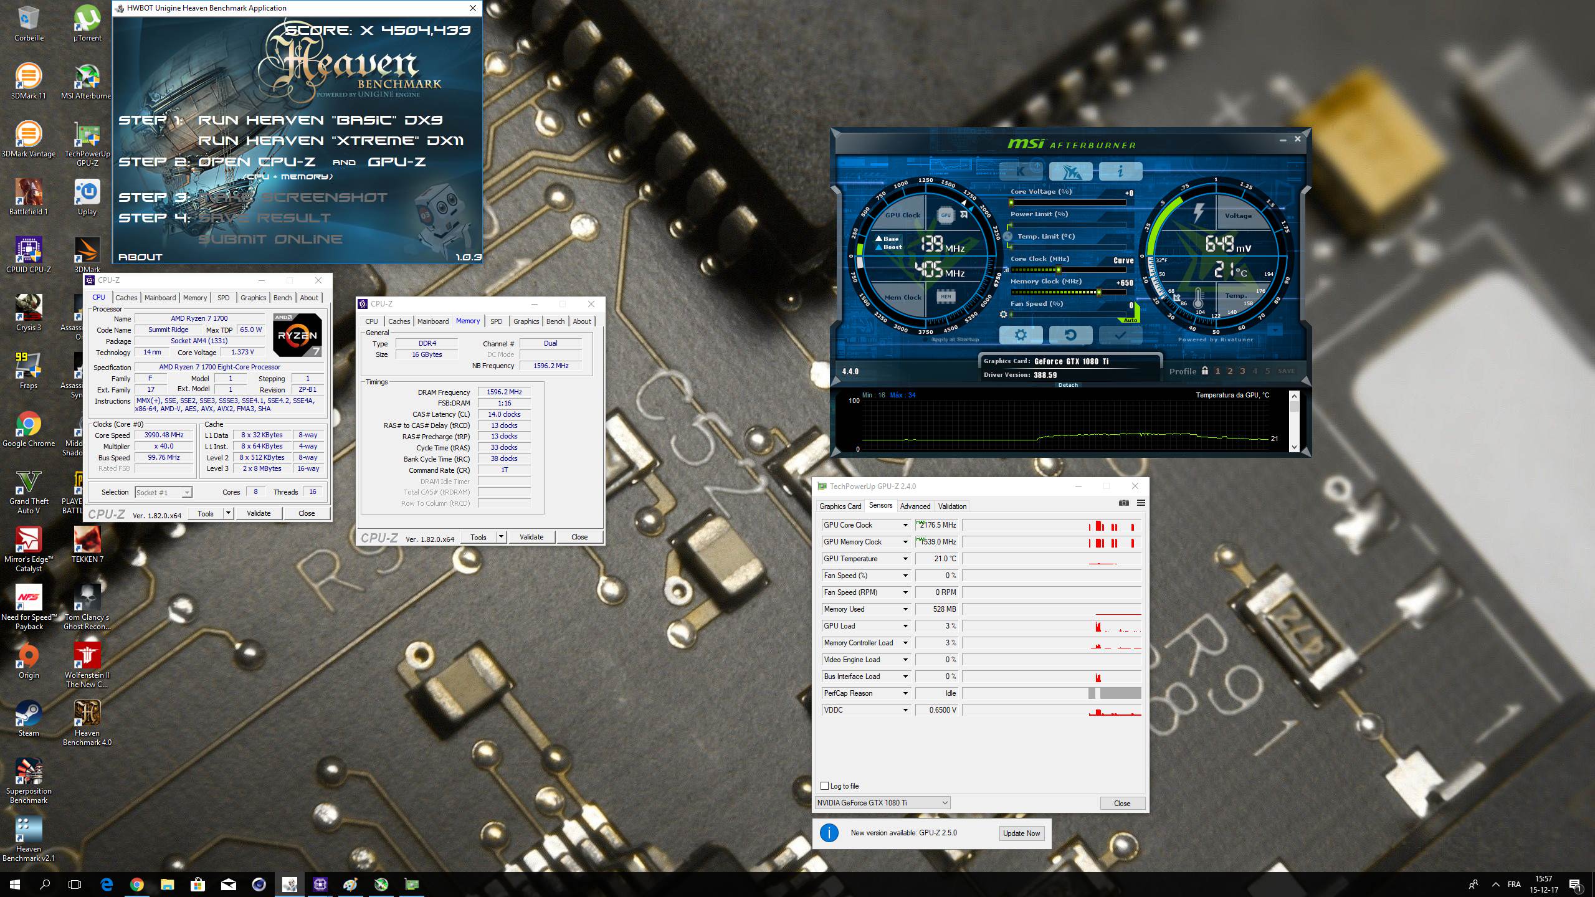The height and width of the screenshot is (897, 1595).
Task: Open Microsoft Store taskbar icon
Action: click(198, 885)
